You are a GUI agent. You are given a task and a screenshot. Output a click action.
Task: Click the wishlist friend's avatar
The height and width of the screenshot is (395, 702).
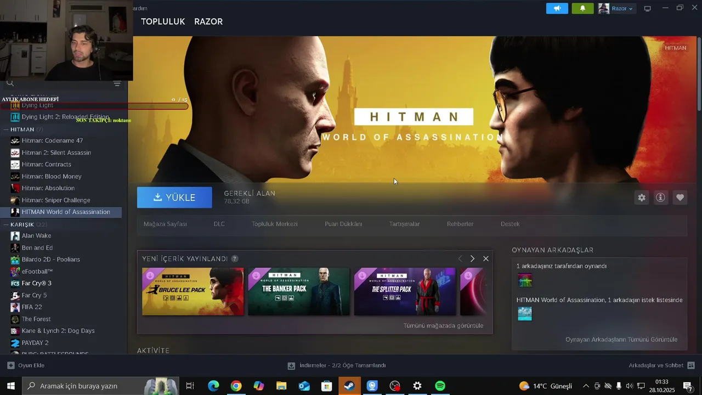pos(525,314)
